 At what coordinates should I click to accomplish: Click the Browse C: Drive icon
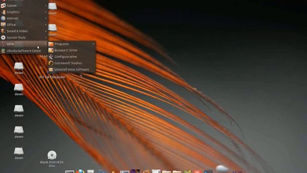51,50
